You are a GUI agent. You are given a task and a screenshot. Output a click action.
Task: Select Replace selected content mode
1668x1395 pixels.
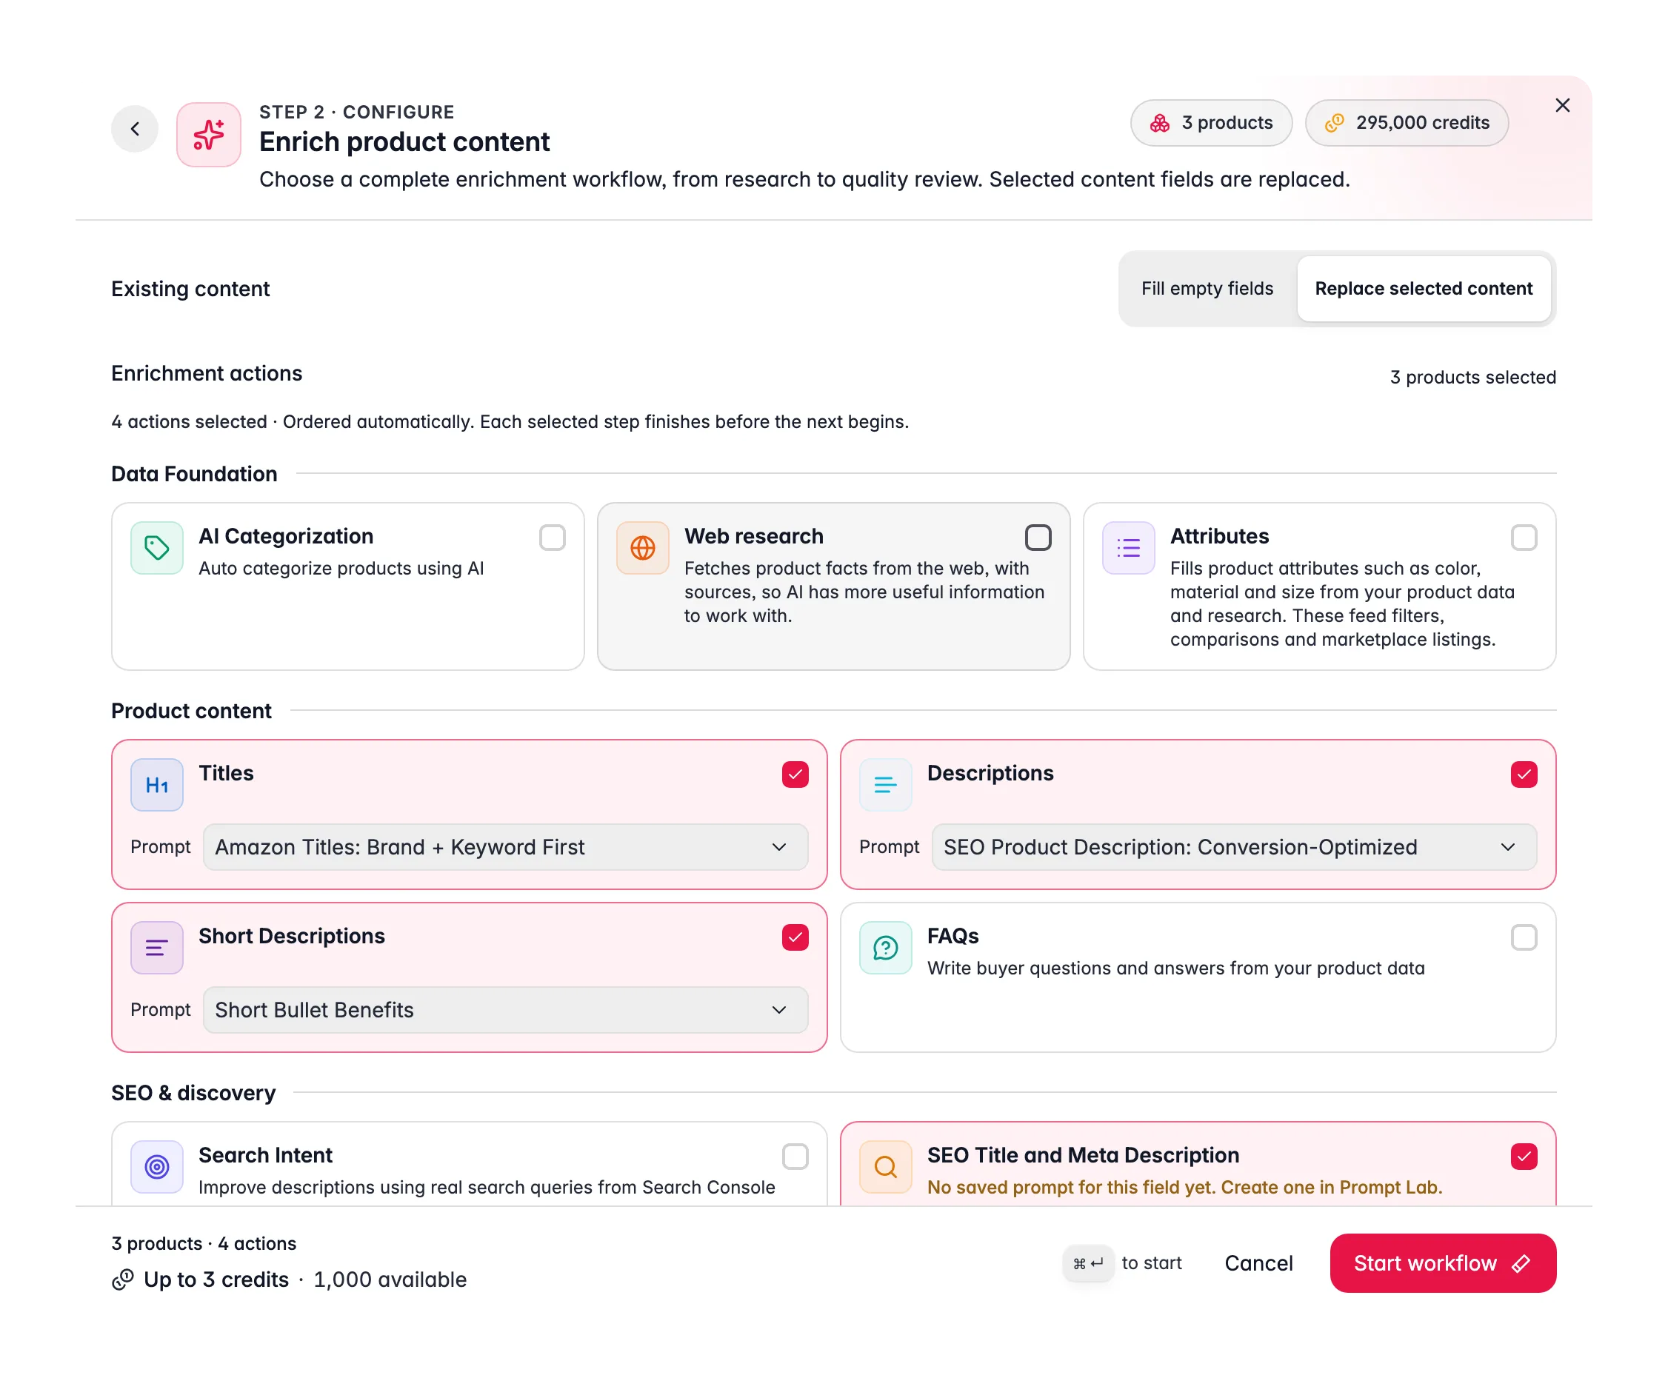point(1424,288)
